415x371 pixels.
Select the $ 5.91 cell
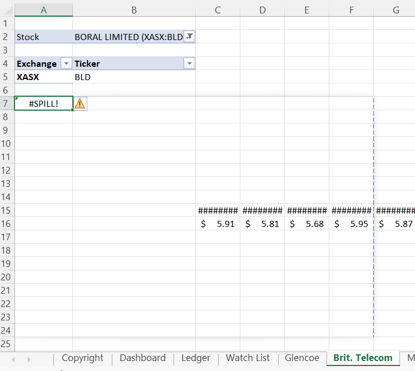point(218,224)
